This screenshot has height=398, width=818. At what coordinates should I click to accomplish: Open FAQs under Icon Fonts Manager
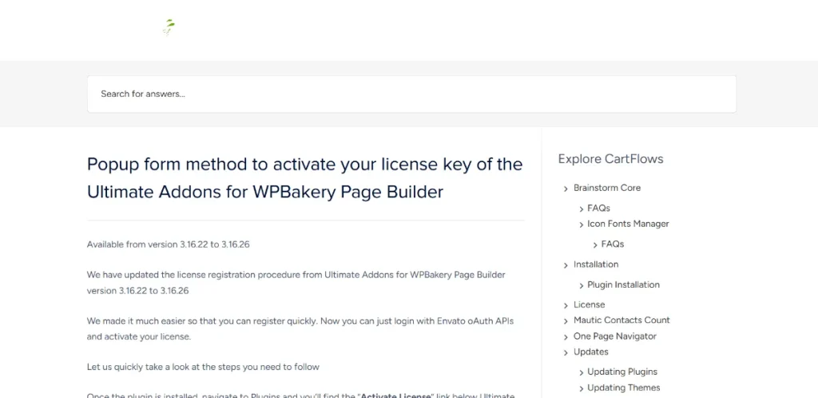pyautogui.click(x=613, y=244)
